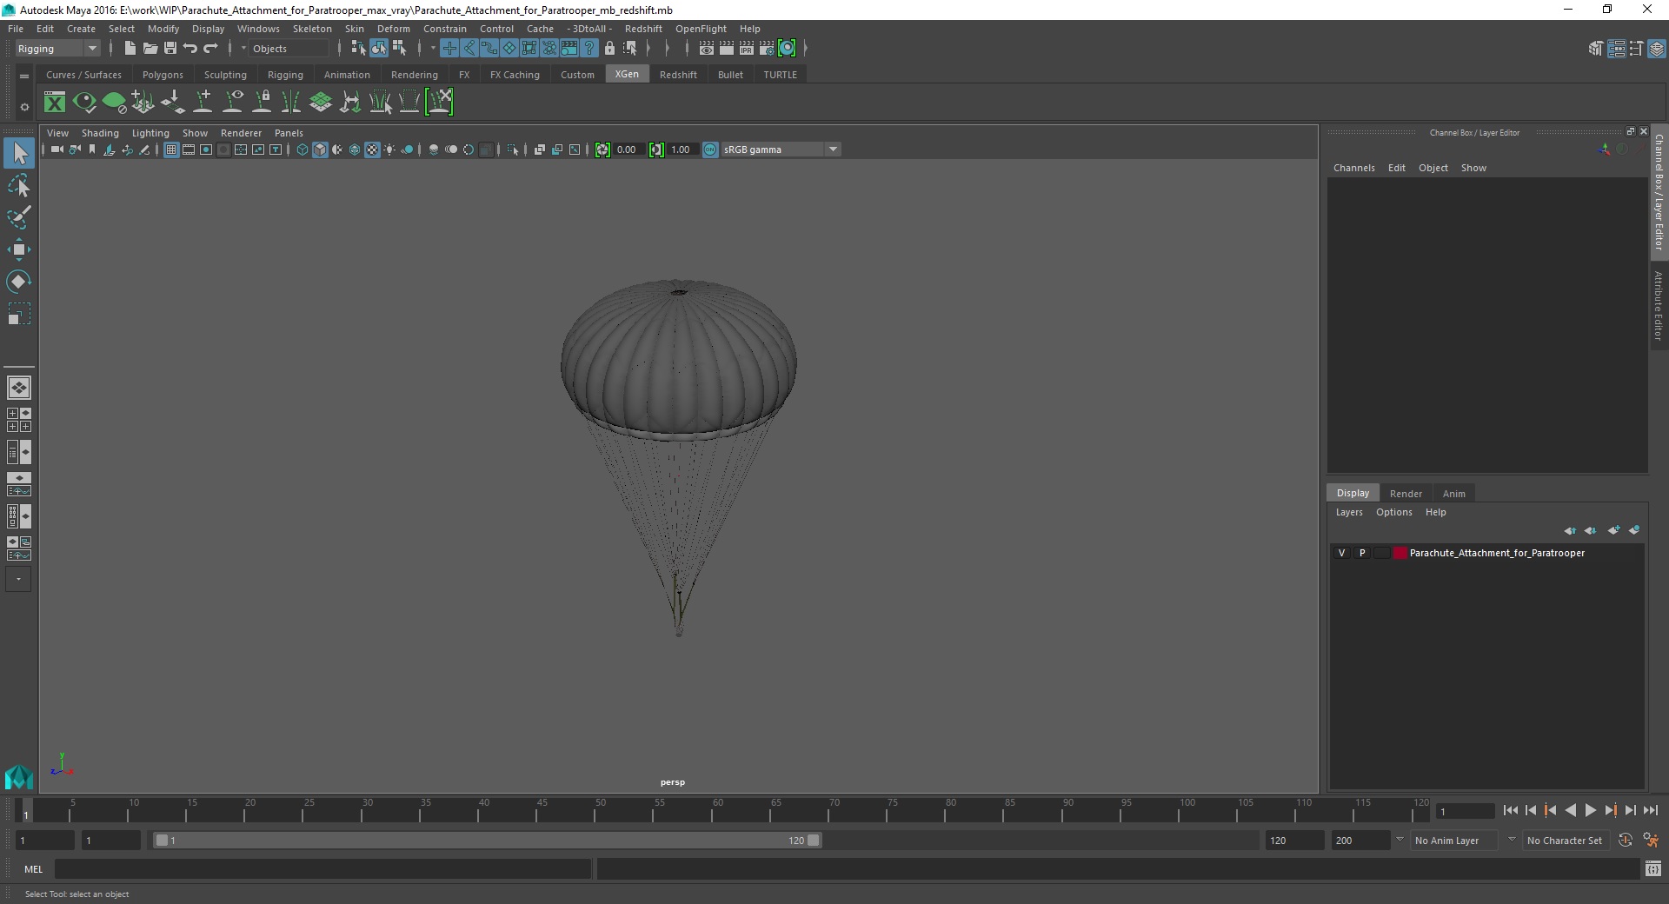Viewport: 1669px width, 904px height.
Task: Click the play forward button
Action: click(1590, 810)
